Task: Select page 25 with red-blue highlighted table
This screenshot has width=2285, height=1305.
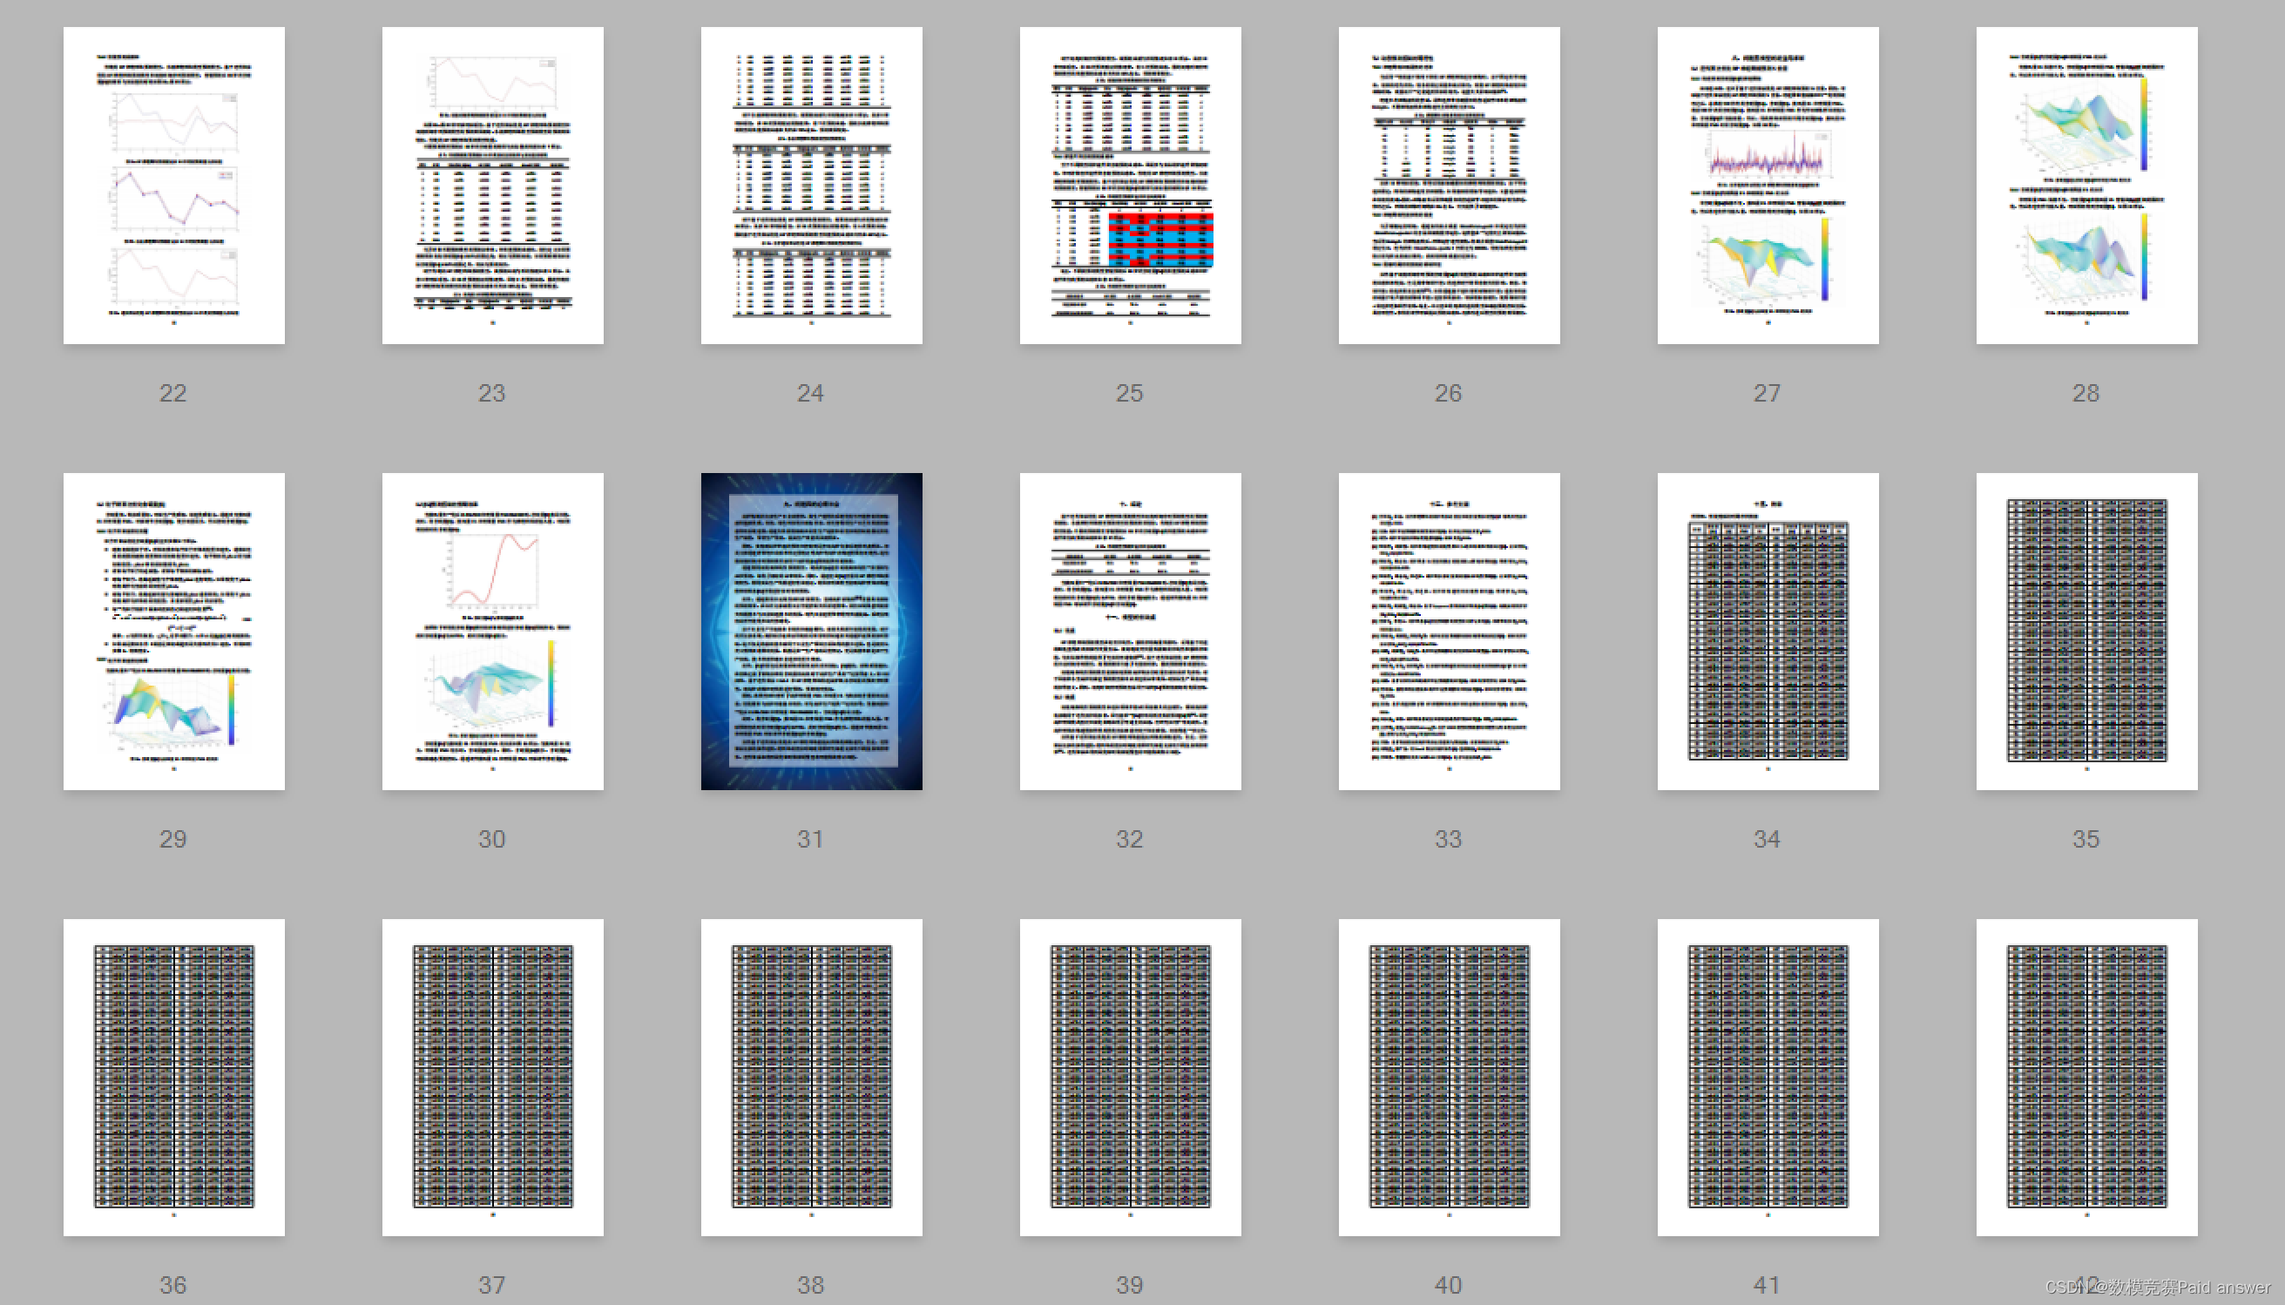Action: tap(1131, 186)
